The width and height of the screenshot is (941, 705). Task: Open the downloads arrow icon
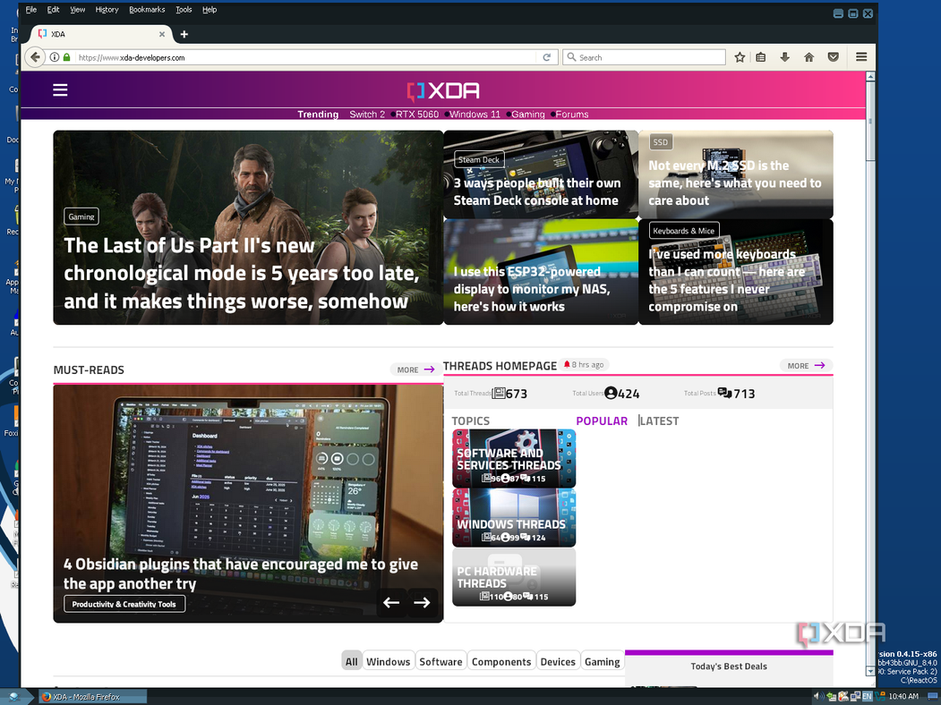[x=784, y=57]
